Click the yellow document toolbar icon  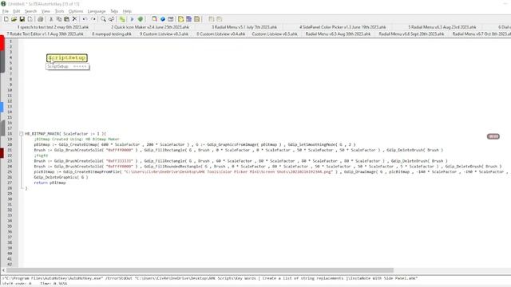(x=181, y=19)
